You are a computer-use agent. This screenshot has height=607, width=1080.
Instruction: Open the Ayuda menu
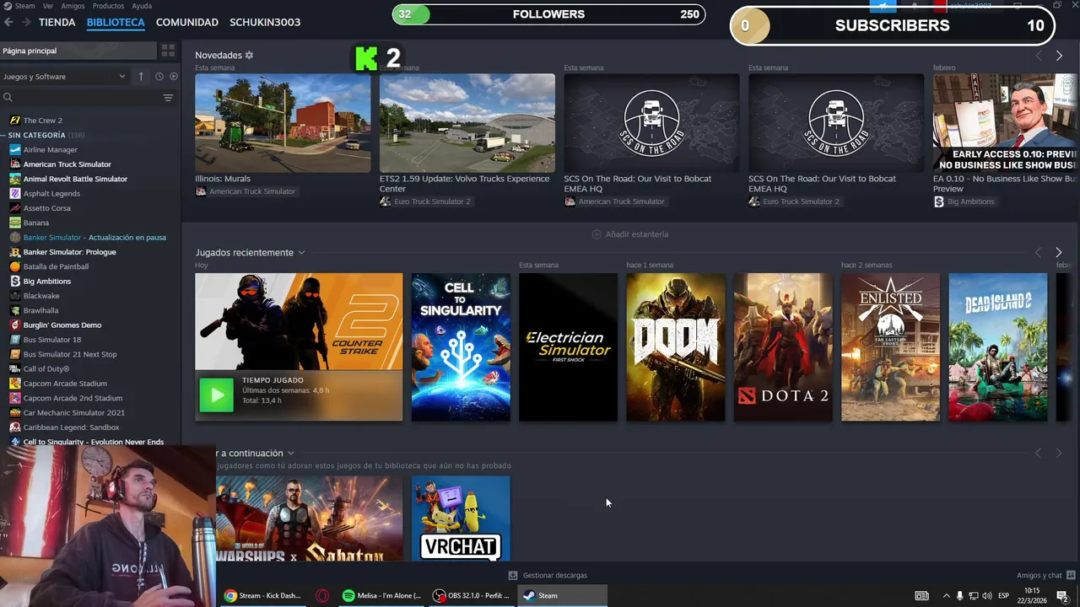pos(142,6)
